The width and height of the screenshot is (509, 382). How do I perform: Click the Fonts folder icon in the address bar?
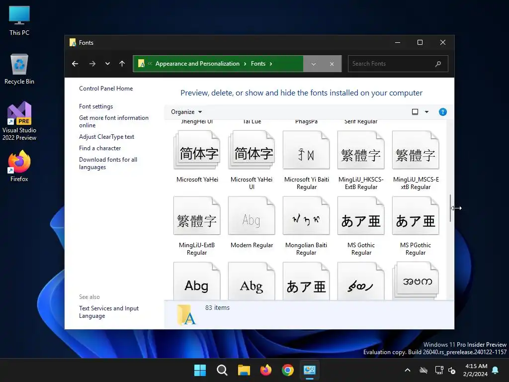[x=141, y=64]
